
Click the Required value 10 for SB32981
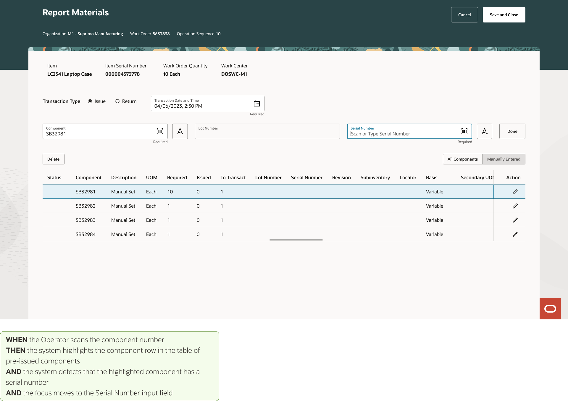[x=170, y=192]
